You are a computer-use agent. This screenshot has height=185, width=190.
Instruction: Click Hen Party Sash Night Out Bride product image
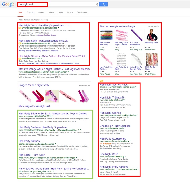[x=121, y=35]
